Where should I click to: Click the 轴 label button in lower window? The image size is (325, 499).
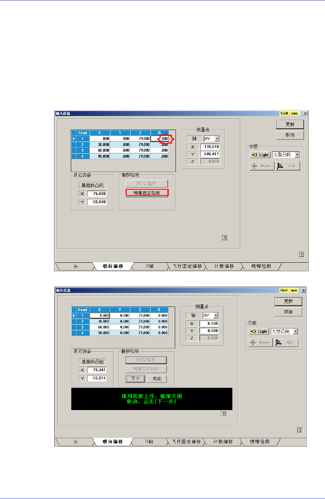[193, 315]
